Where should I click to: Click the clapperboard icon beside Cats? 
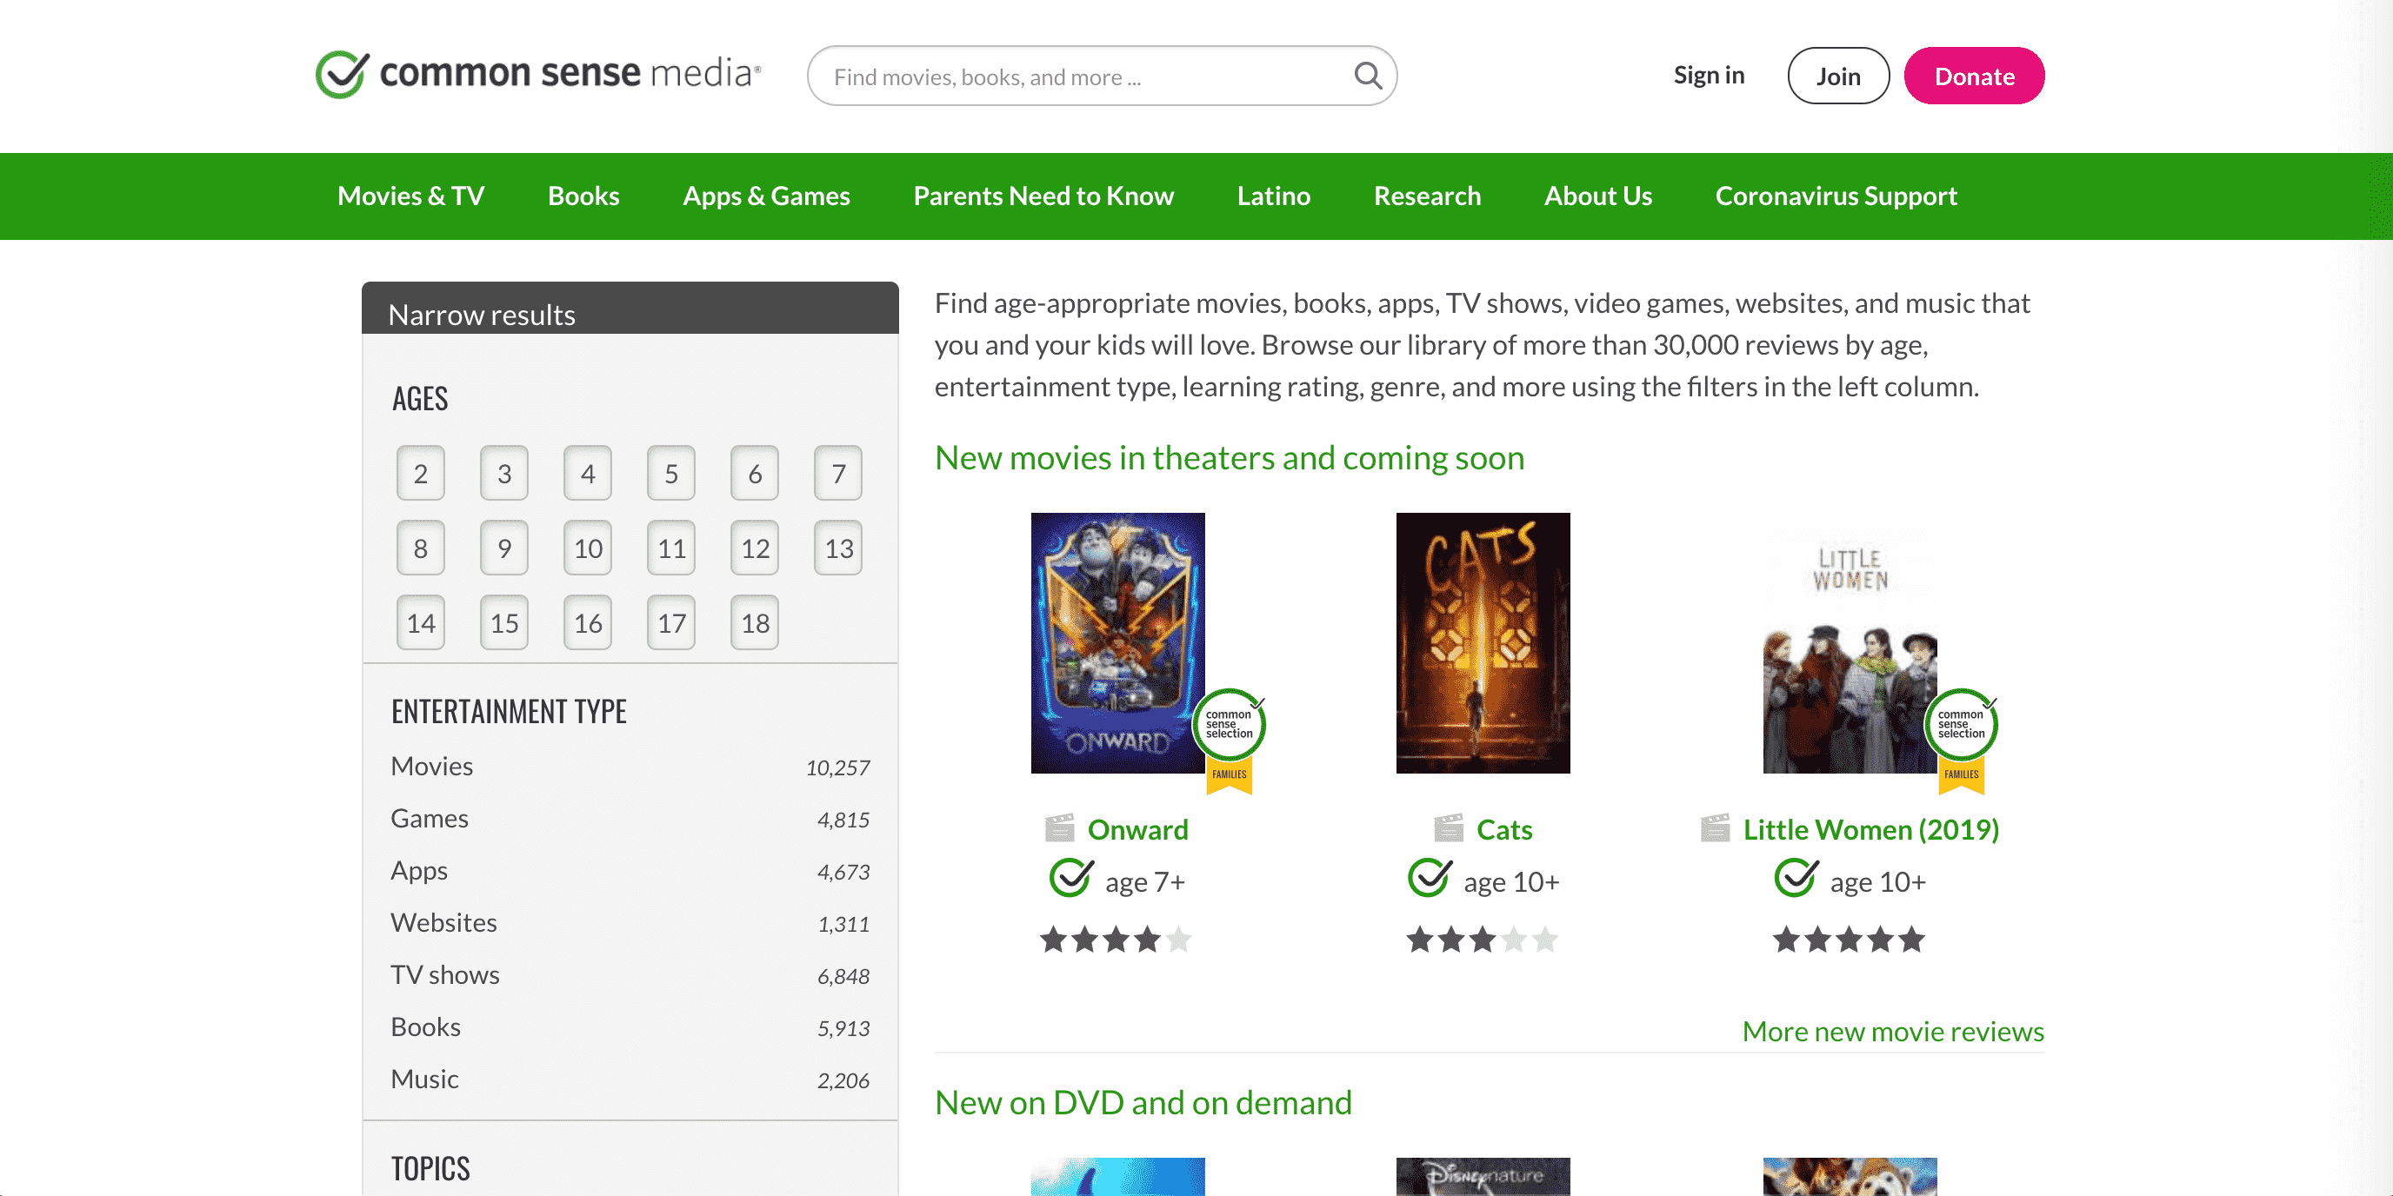(1449, 827)
